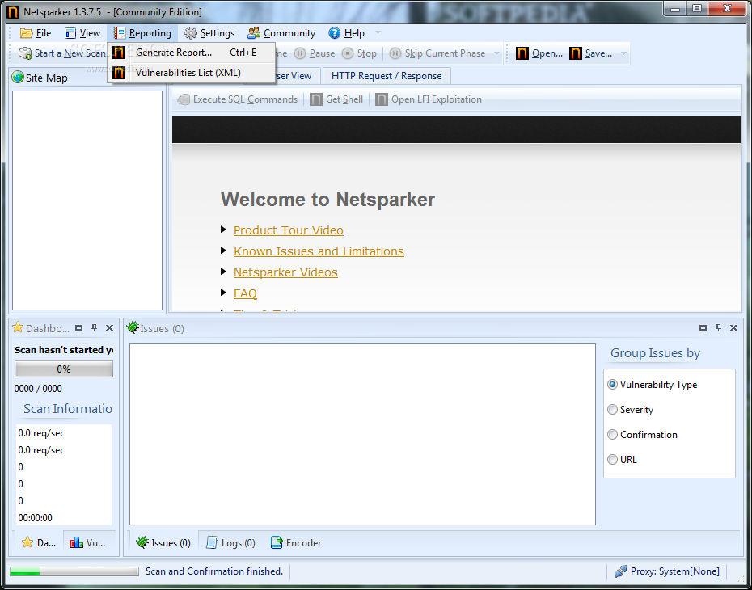The width and height of the screenshot is (752, 590).
Task: Switch to the Encoder tab
Action: point(296,542)
